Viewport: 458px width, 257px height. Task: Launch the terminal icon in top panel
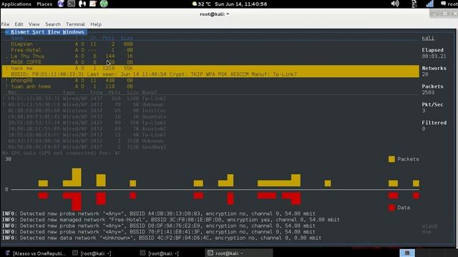[72, 4]
